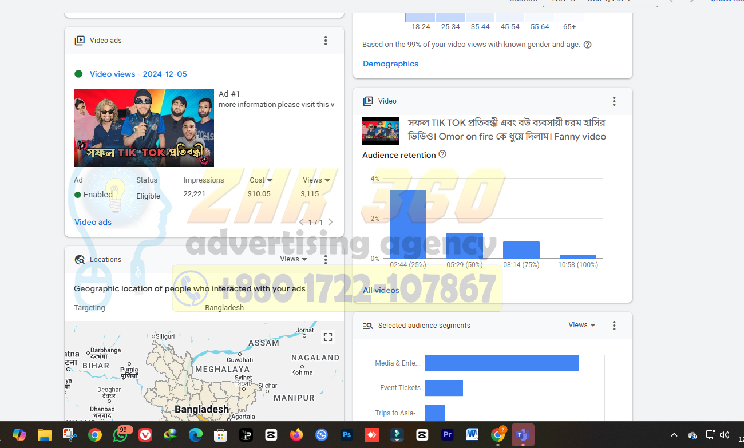Click the 08:14 (75%) retention bar

coord(521,250)
